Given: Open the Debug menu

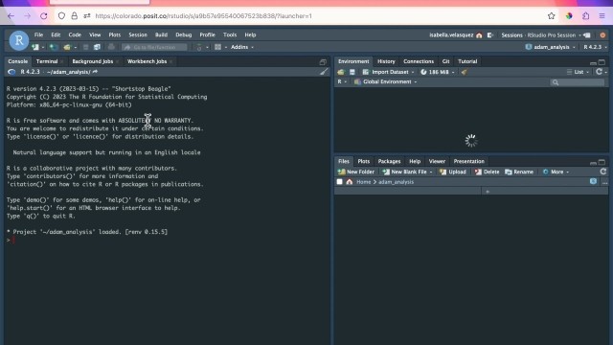Looking at the screenshot, I should (x=183, y=34).
